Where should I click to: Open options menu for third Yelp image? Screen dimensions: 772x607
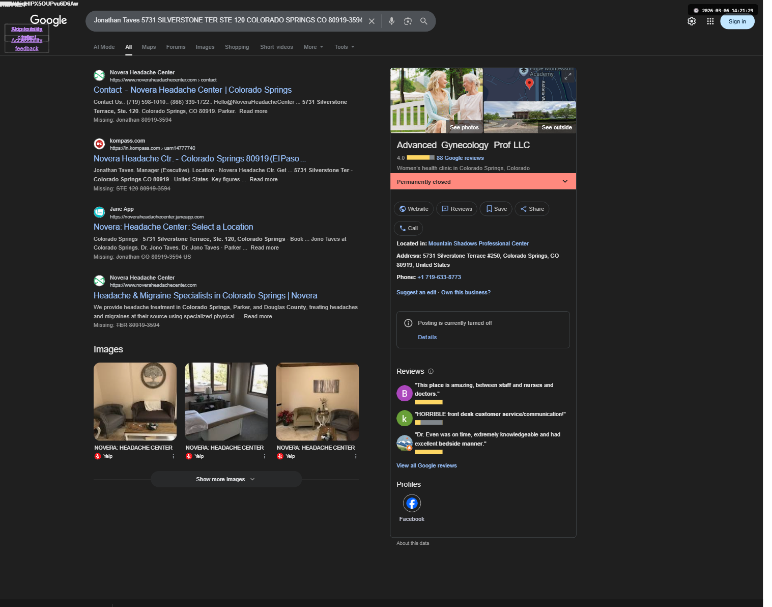pos(356,456)
